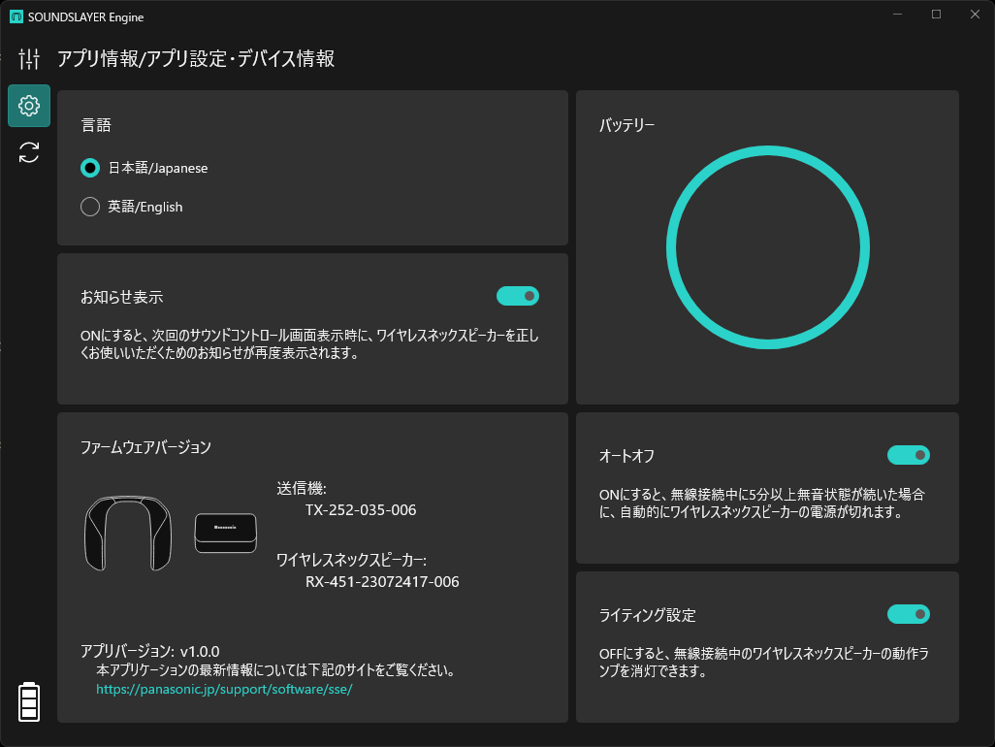
Task: Select the 英語/English radio button
Action: 90,206
